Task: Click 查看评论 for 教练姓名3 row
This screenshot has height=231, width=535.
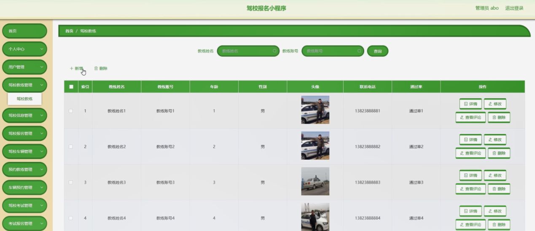Action: coord(470,189)
